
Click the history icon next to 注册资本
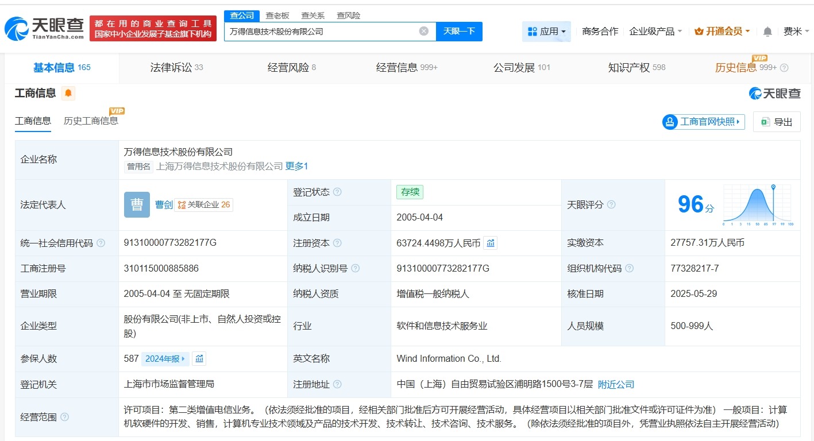click(490, 242)
